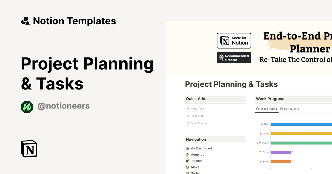Select the Projects rocket icon
332x174 pixels.
pos(187,161)
